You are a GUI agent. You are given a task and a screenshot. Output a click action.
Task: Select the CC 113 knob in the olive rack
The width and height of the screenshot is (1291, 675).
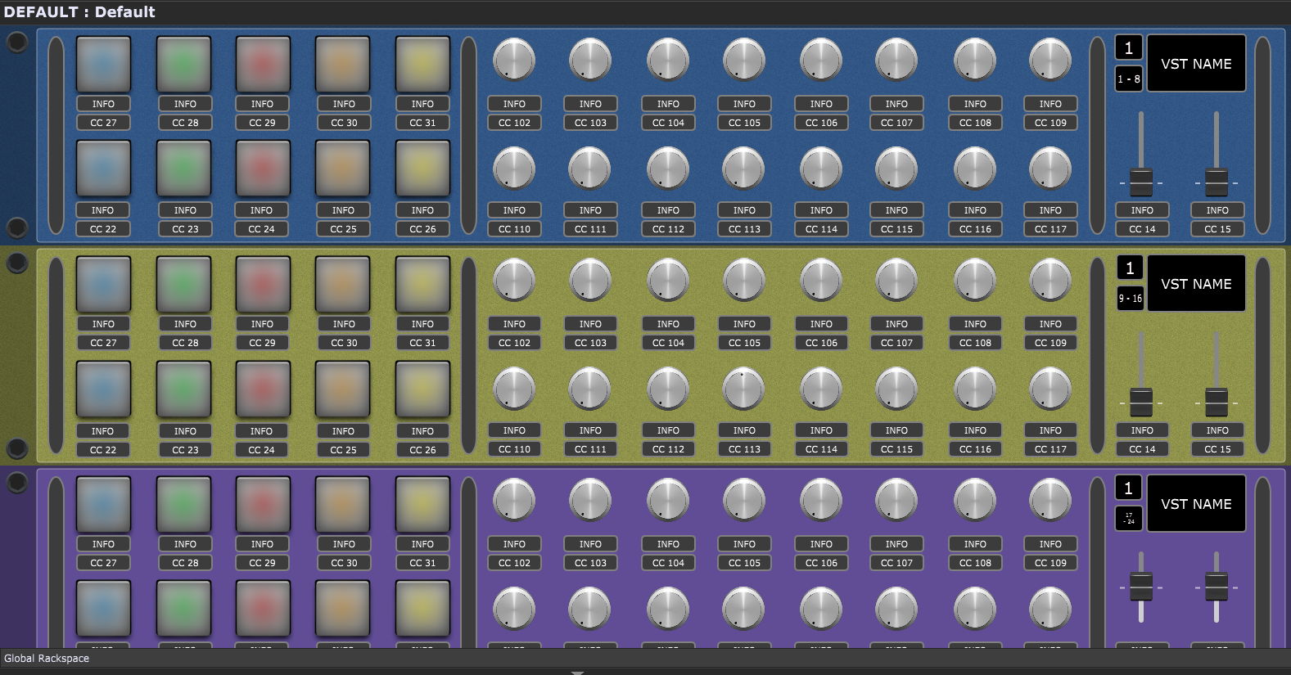click(743, 388)
